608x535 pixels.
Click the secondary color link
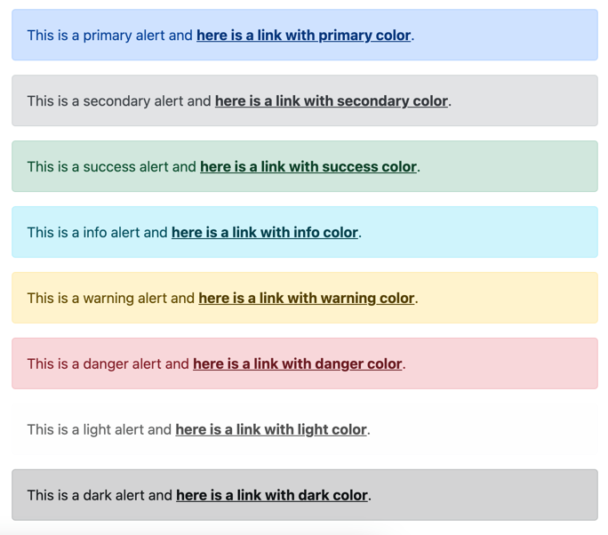pyautogui.click(x=331, y=101)
